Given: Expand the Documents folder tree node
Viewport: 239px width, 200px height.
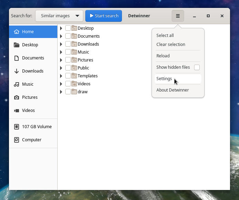Looking at the screenshot, I should point(61,36).
